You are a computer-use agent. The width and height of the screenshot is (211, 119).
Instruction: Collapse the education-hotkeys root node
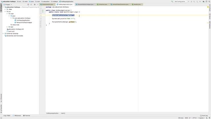(x=3, y=7)
